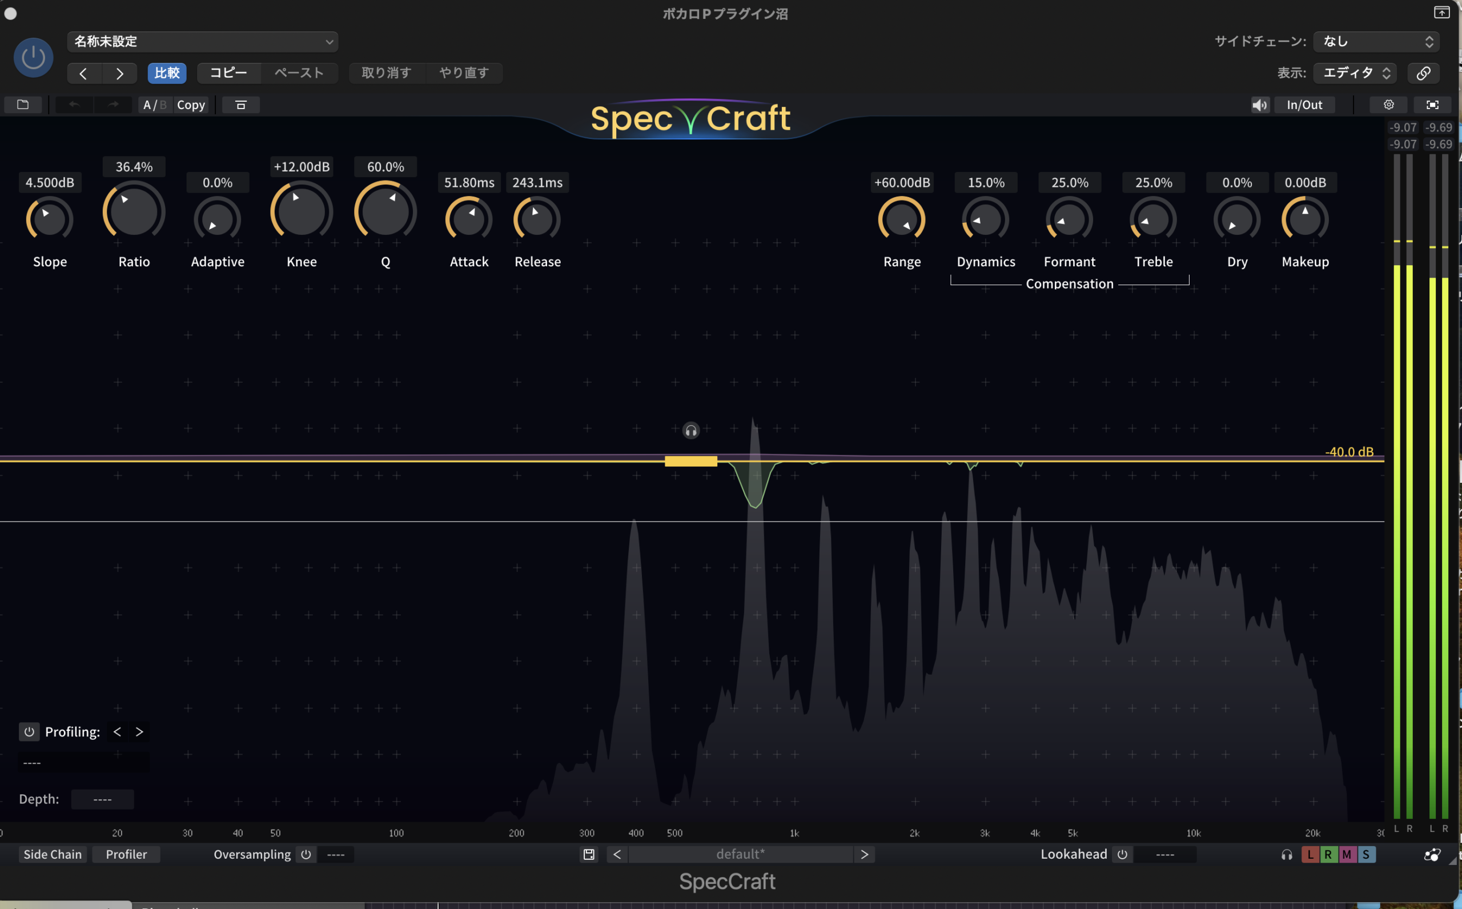
Task: Open the preset folder icon
Action: point(23,105)
